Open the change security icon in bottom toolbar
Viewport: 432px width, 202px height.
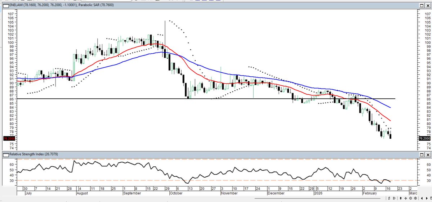click(389, 198)
